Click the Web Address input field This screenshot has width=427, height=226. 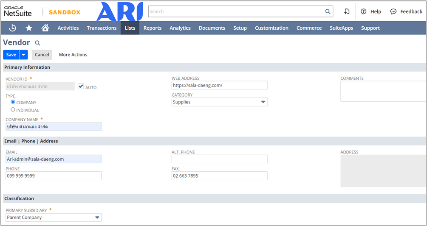[x=220, y=85]
